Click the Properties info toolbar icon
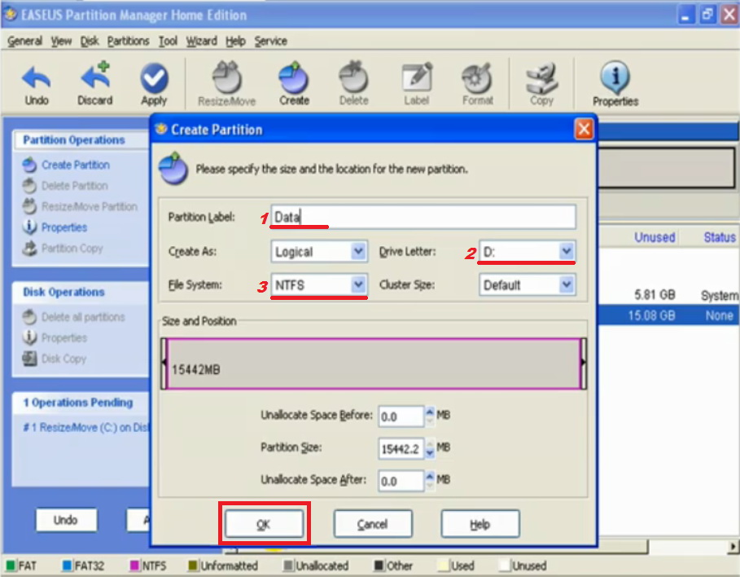The height and width of the screenshot is (577, 740). coord(615,77)
